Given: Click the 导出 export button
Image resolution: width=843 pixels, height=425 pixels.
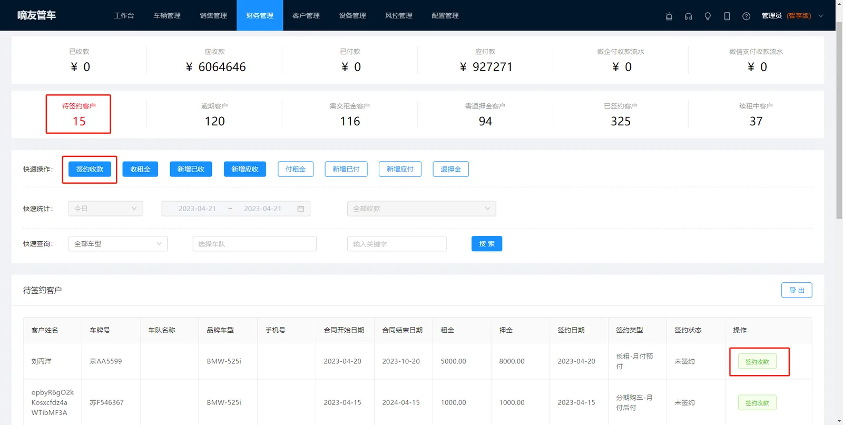Looking at the screenshot, I should pos(797,290).
